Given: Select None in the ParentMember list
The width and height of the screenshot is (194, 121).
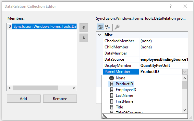Looking at the screenshot, I should [120, 78].
